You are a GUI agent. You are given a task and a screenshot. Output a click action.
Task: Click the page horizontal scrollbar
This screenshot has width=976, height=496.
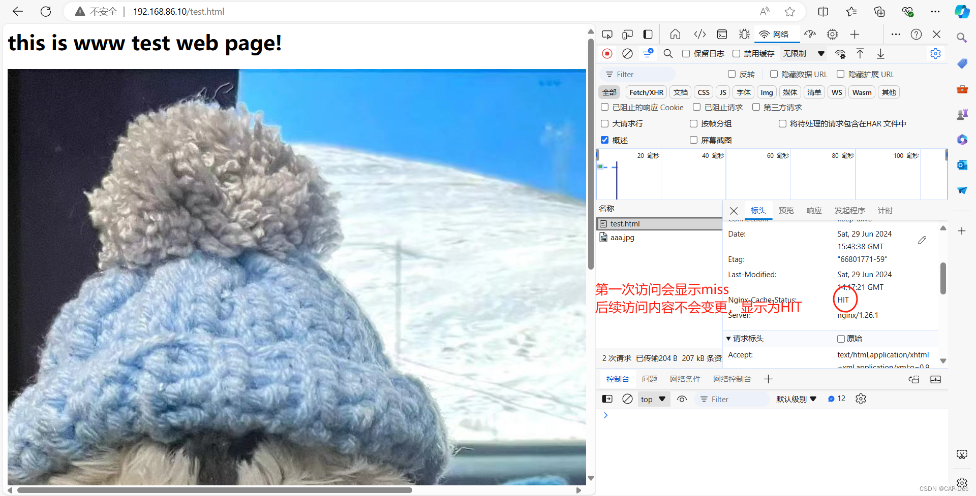click(215, 490)
